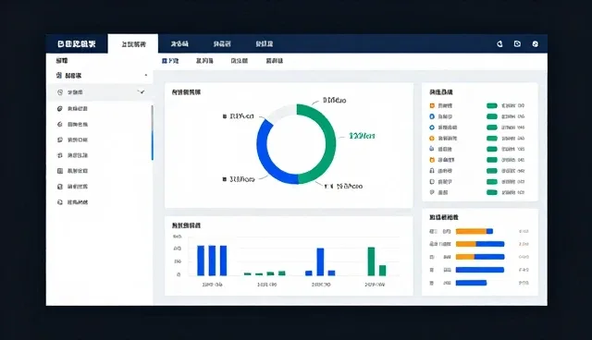Open the second tab in the dark top navigation
The image size is (592, 340).
(179, 43)
